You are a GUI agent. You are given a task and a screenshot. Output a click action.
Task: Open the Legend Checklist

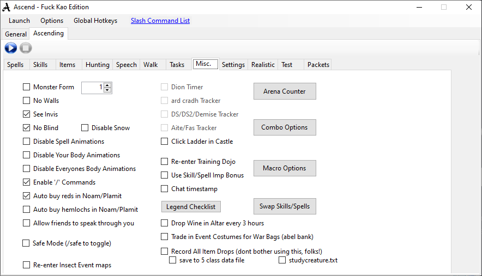(191, 207)
